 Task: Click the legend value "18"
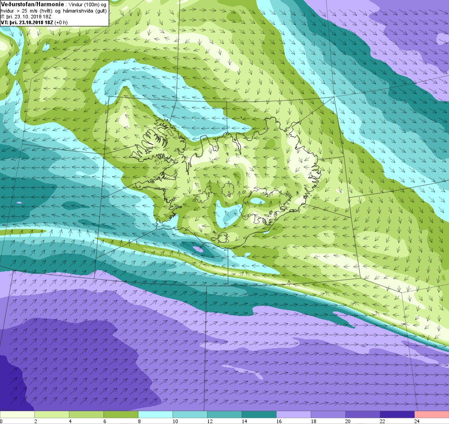coord(313,421)
